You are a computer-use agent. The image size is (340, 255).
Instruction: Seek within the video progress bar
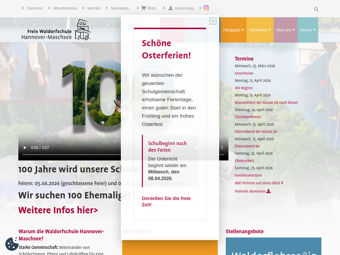[72, 154]
